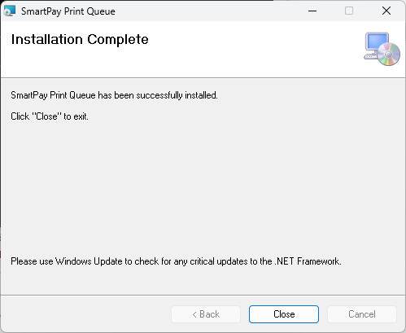
Task: Click the "successfully installed" message text
Action: click(x=114, y=95)
